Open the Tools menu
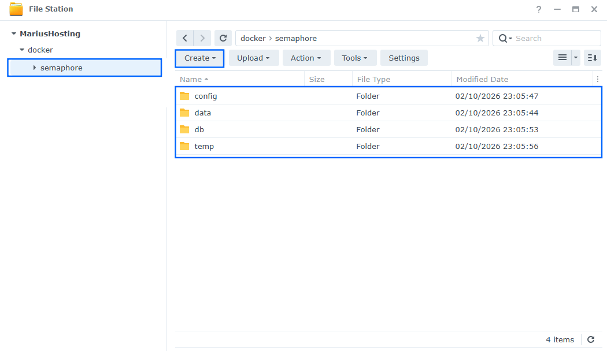This screenshot has height=351, width=607. tap(355, 58)
